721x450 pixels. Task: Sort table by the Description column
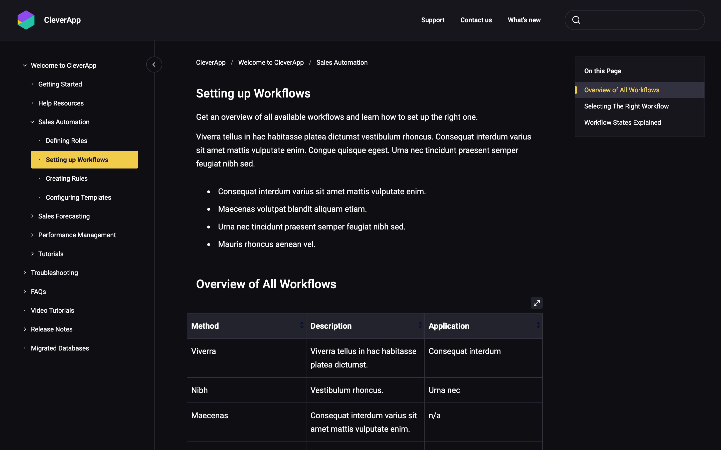[x=420, y=325]
